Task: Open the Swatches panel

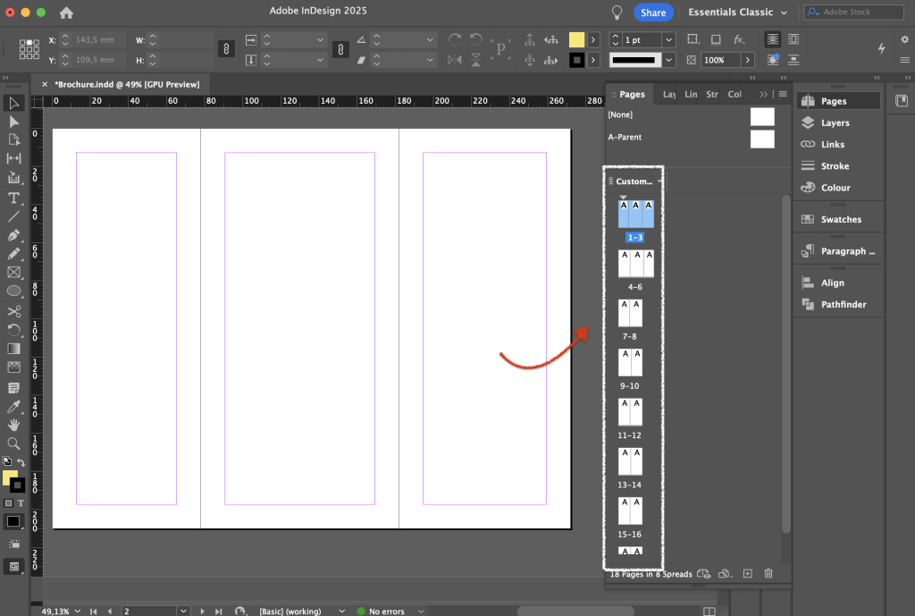Action: (840, 220)
